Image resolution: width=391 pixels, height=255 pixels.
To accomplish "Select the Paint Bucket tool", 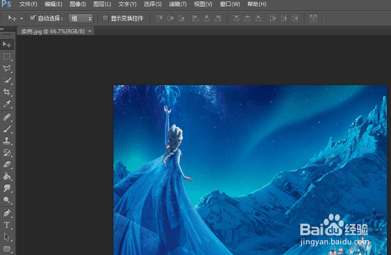I will (x=7, y=176).
